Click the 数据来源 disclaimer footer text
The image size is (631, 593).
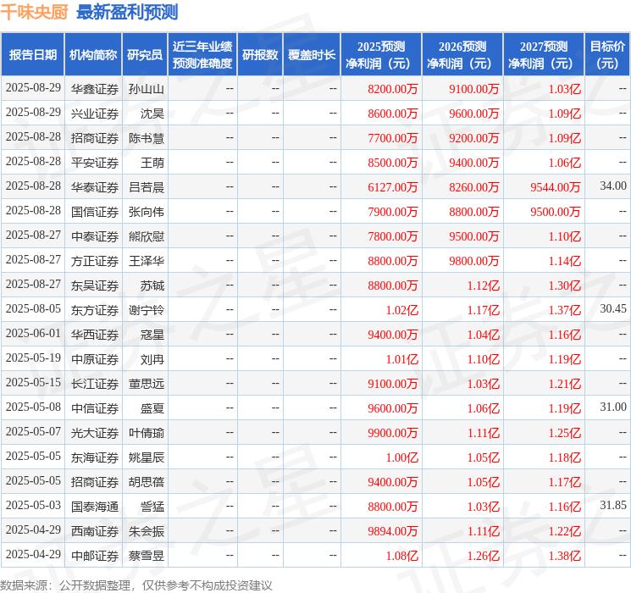(136, 585)
